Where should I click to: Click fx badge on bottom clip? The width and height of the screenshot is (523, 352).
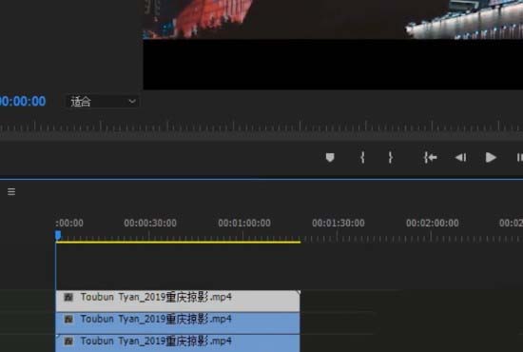click(68, 341)
